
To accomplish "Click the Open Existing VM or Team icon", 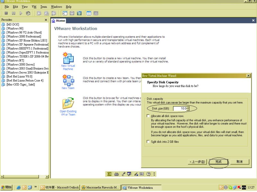I will [x=68, y=103].
